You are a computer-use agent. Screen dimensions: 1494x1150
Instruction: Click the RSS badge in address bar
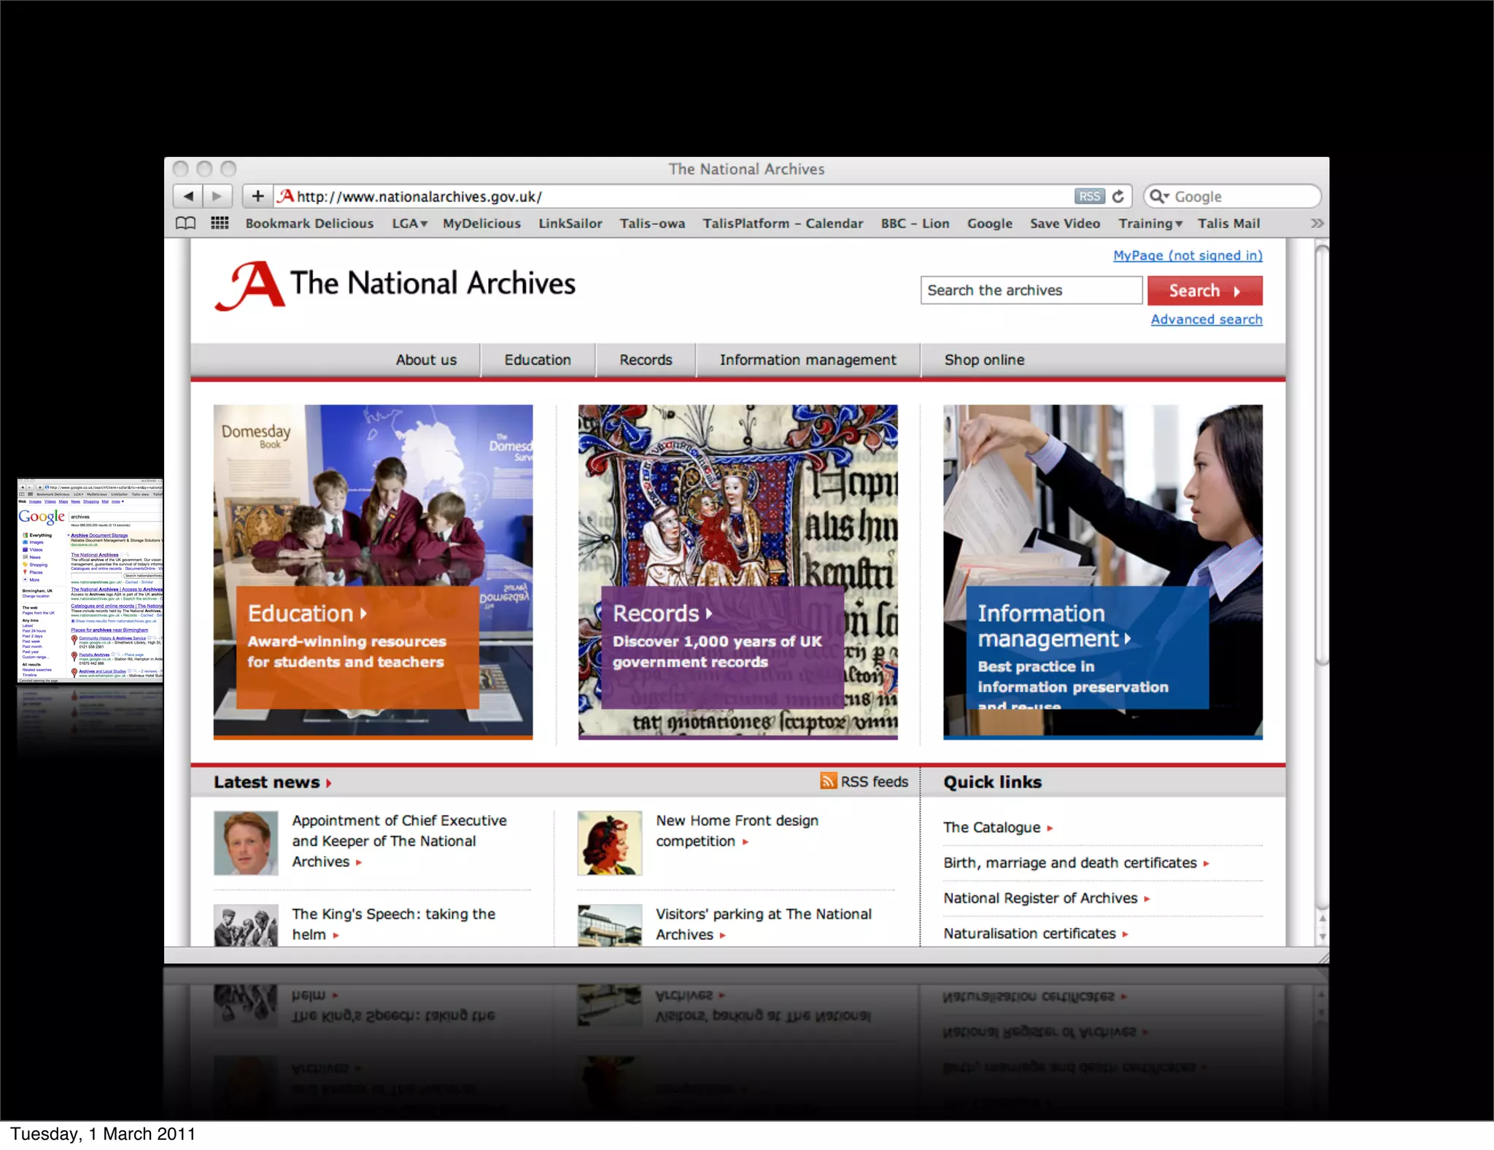pyautogui.click(x=1089, y=196)
